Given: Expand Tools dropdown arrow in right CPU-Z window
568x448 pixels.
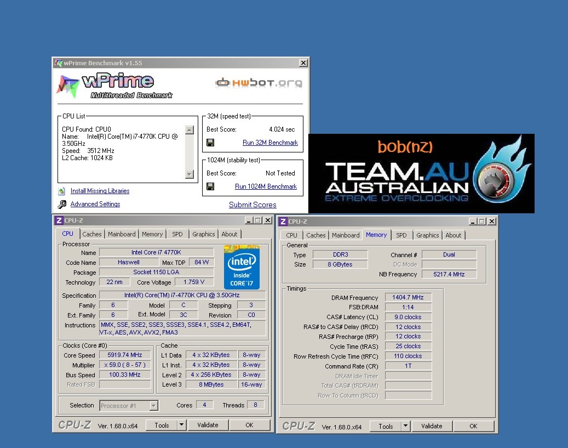Looking at the screenshot, I should coord(406,426).
